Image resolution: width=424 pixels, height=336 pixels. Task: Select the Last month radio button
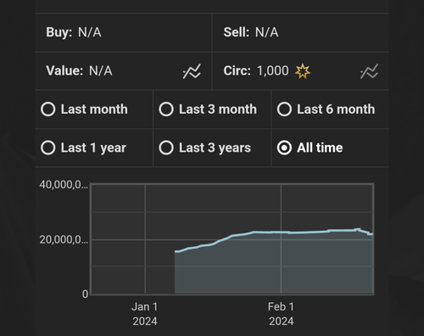click(48, 109)
